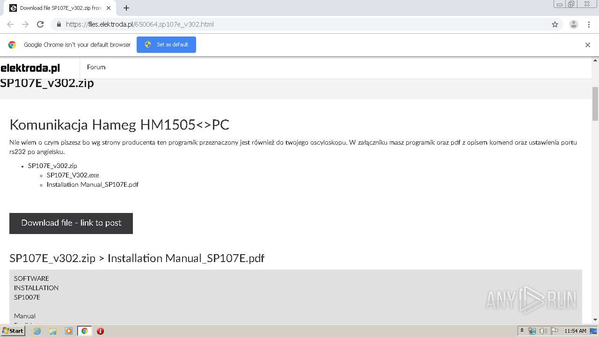Click the SP107E_v302.zip page title

tap(47, 83)
